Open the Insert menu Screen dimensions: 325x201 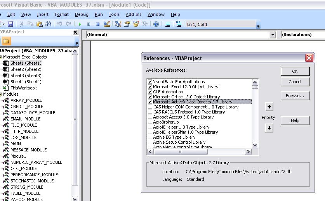[x=43, y=14]
